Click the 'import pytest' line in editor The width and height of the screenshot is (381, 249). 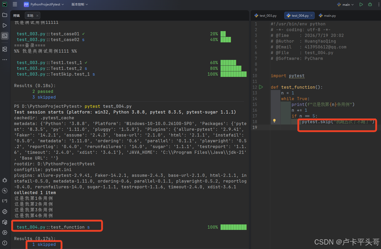(x=287, y=76)
